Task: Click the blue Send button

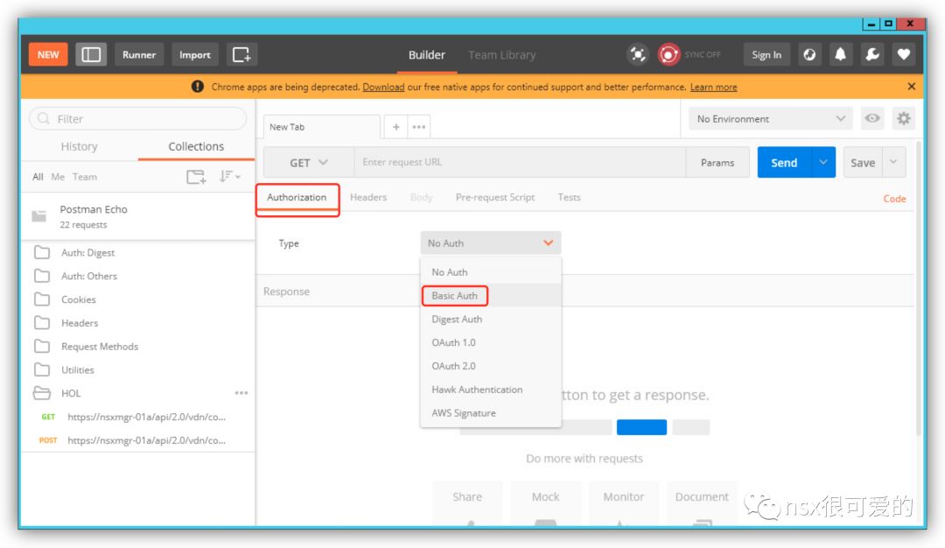Action: point(784,163)
